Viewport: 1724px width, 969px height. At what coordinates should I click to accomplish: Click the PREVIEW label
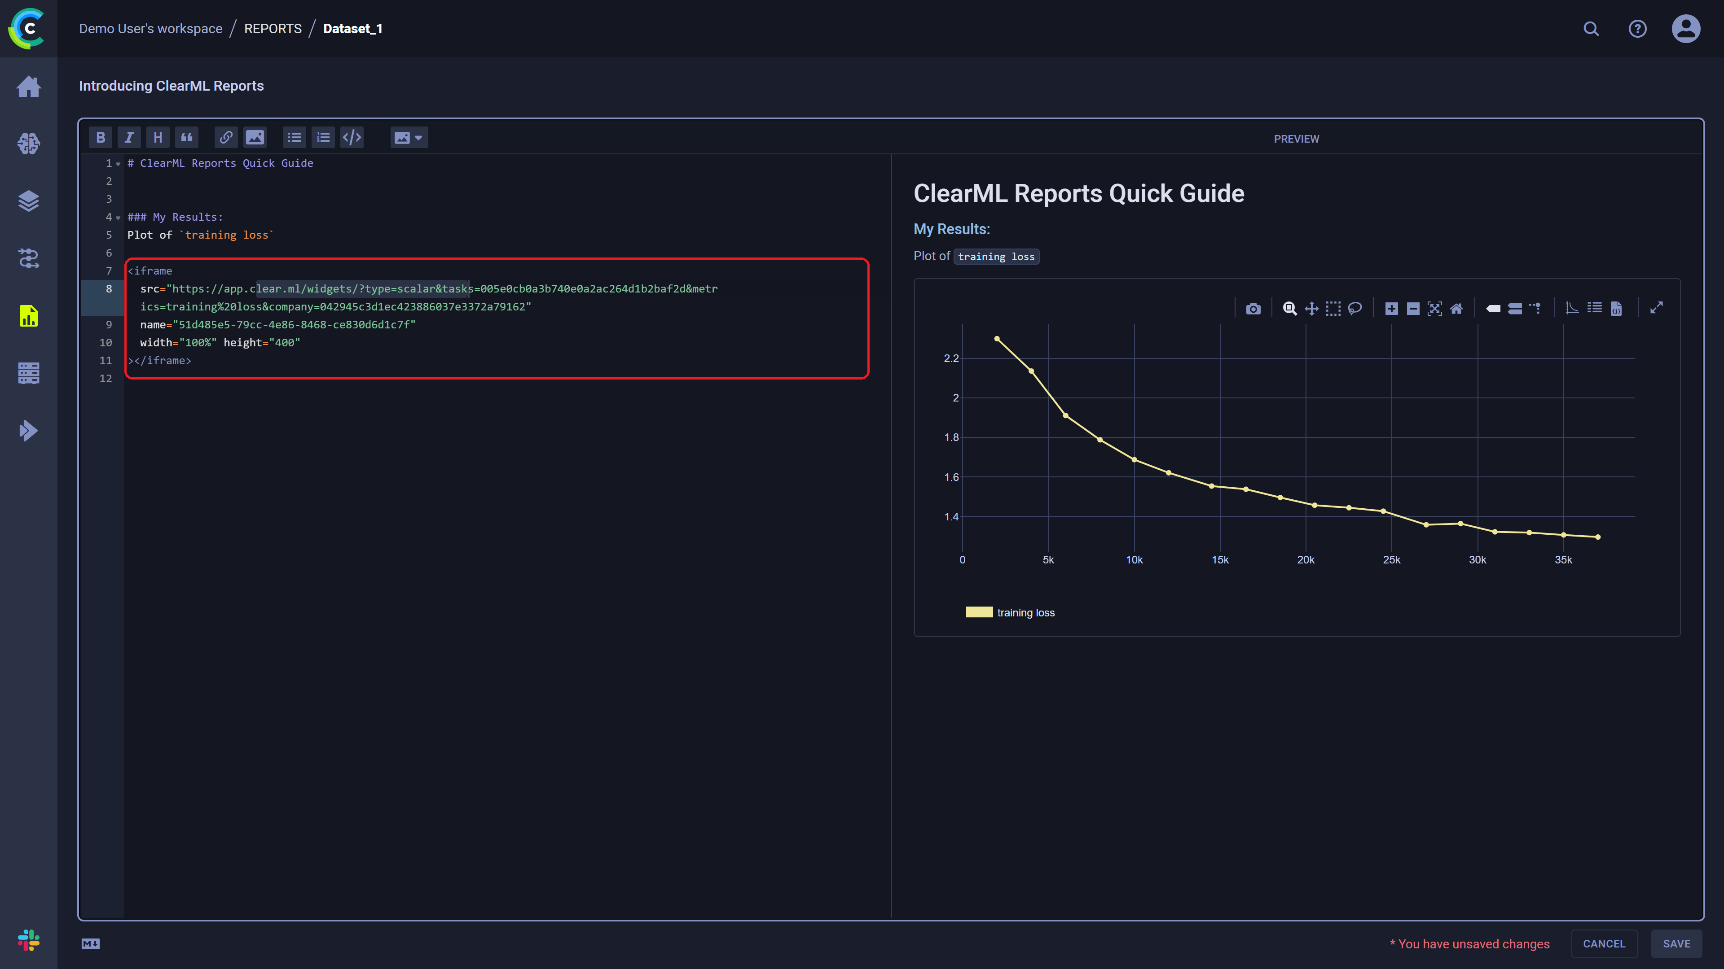coord(1296,139)
